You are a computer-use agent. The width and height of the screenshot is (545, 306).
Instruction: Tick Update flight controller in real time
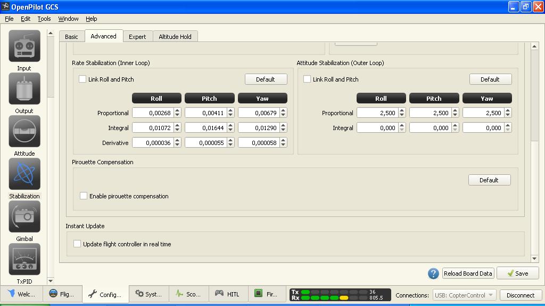point(77,244)
